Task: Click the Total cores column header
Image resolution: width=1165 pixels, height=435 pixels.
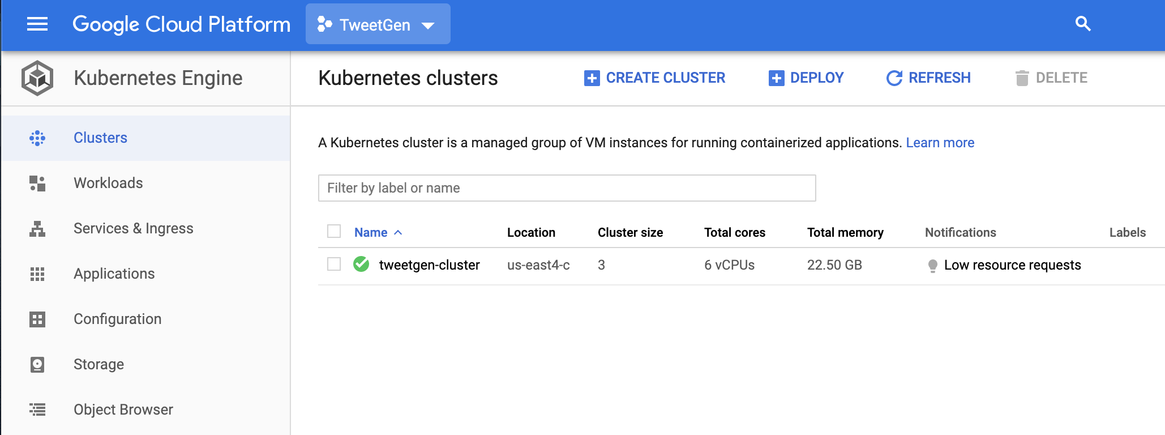Action: pos(735,232)
